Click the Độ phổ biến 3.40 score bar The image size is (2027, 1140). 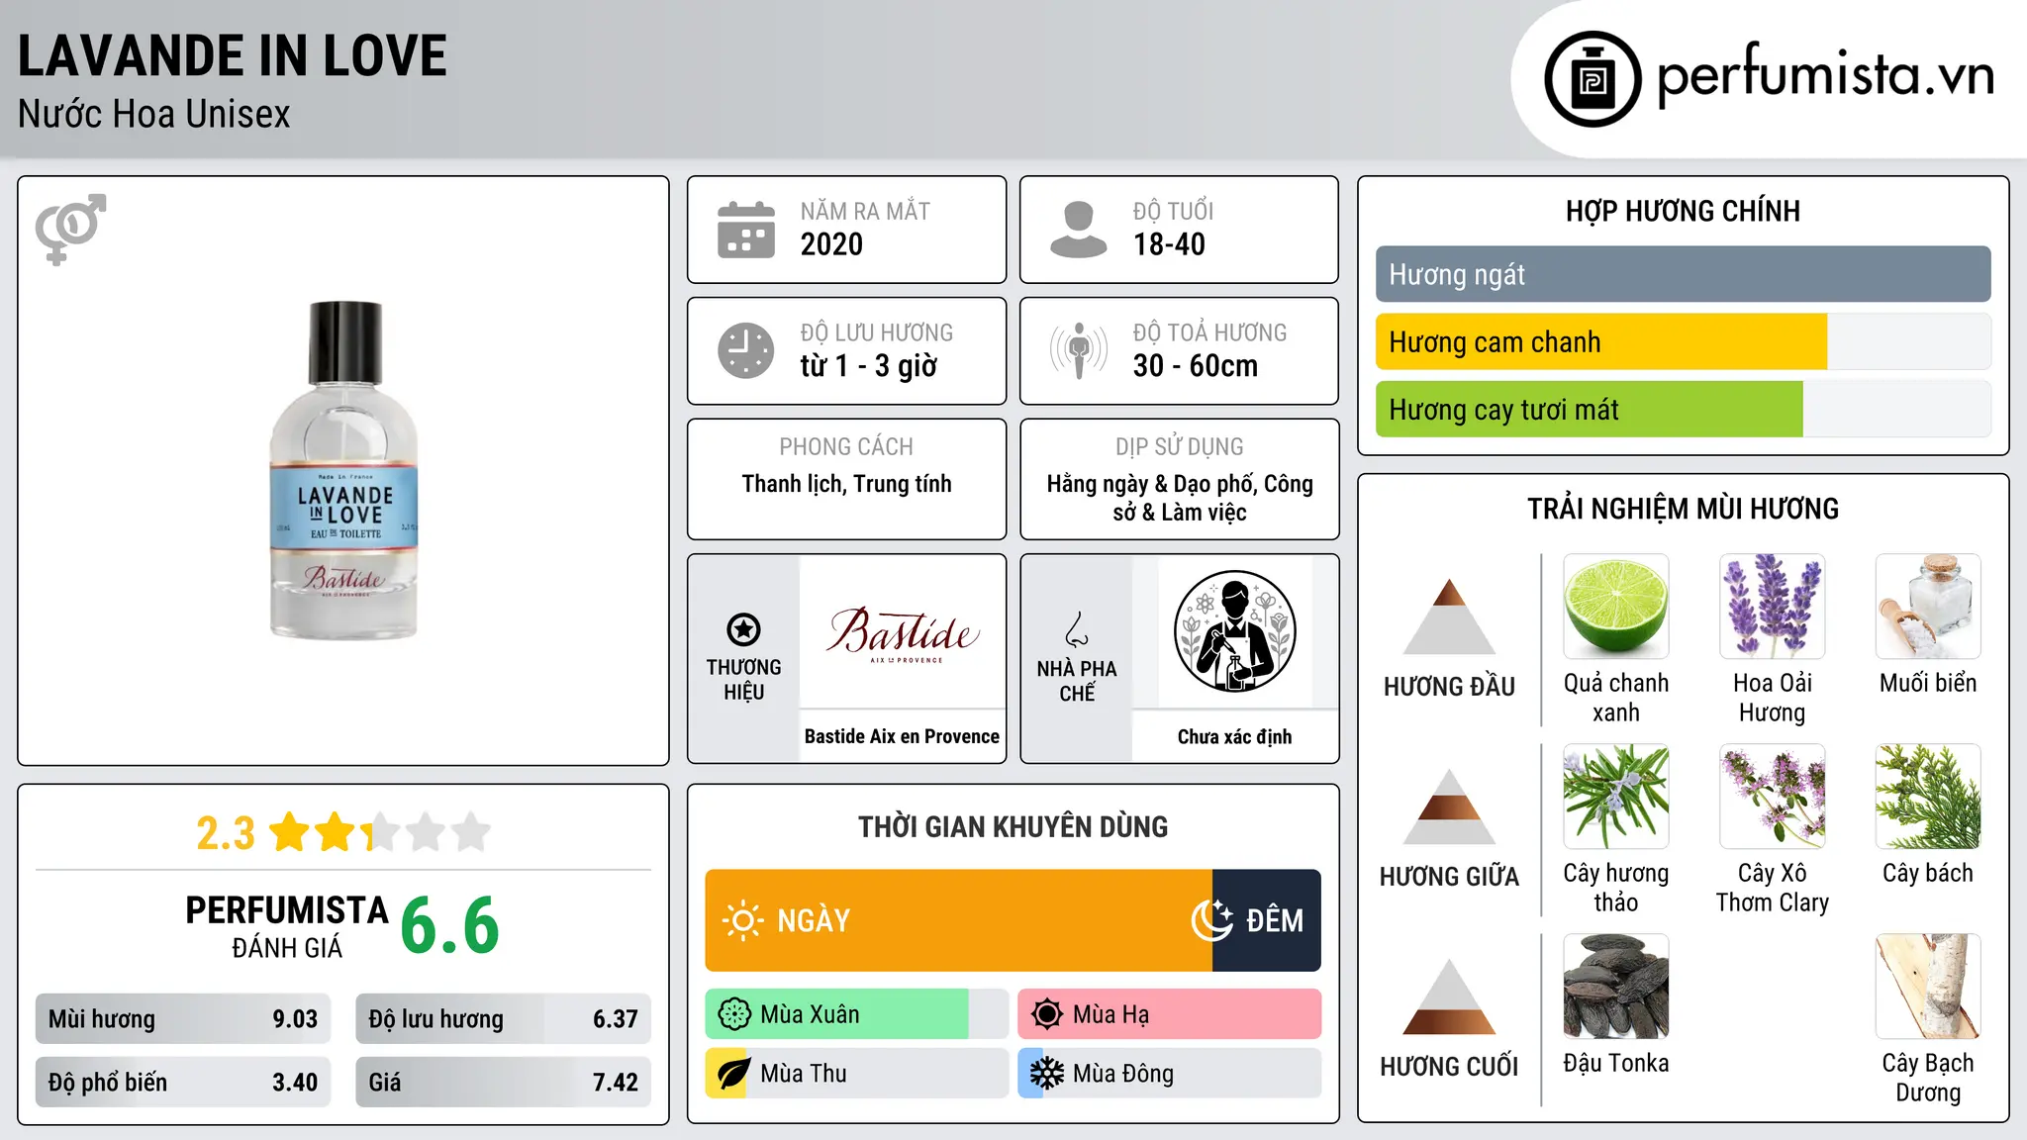tap(183, 1083)
